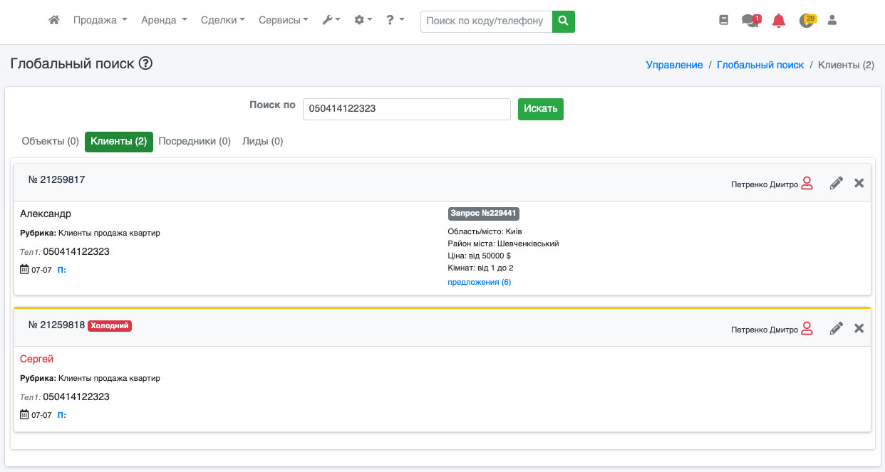Viewport: 885px width, 472px height.
Task: Click help icon beside Глобальный поиск title
Action: [146, 63]
